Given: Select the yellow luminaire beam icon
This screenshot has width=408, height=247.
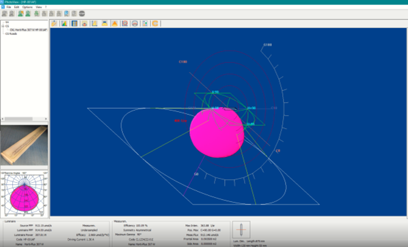Looking at the screenshot, I should pos(105,24).
